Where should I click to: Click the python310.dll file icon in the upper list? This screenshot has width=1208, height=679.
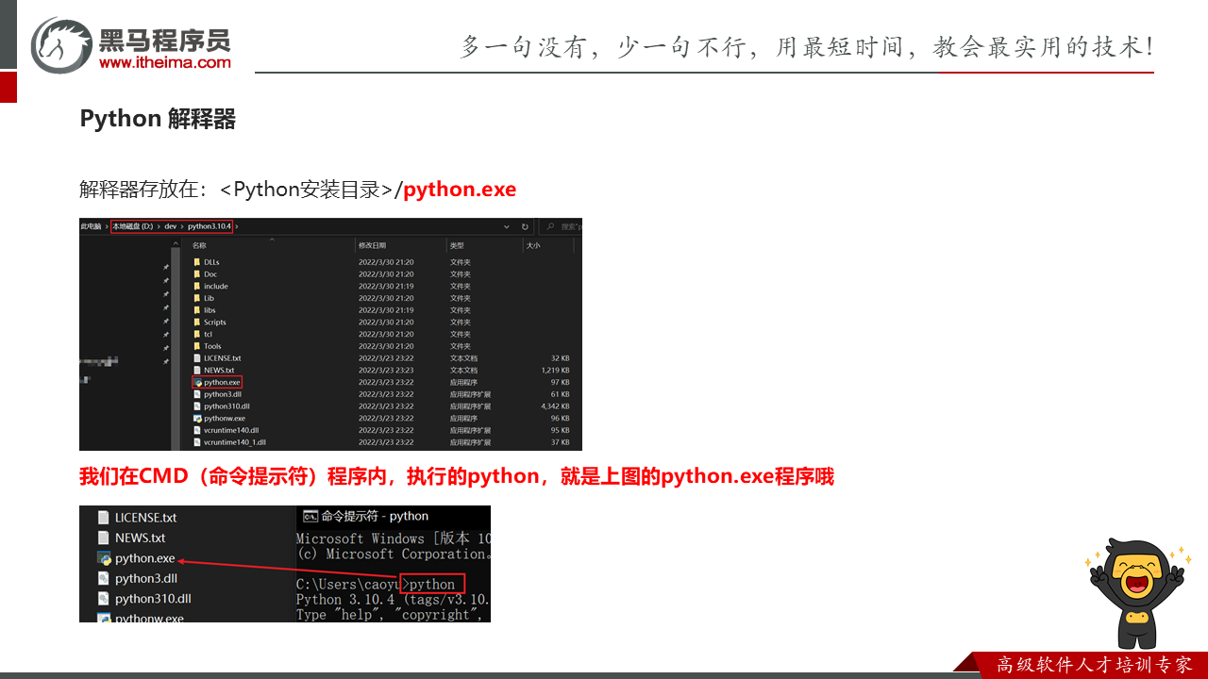click(196, 406)
